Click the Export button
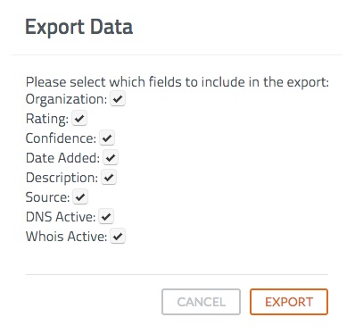The image size is (355, 334). tap(289, 302)
